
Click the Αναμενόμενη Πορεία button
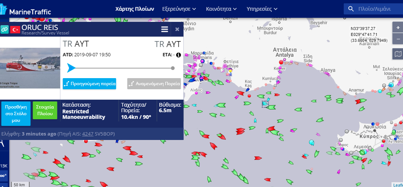click(154, 84)
